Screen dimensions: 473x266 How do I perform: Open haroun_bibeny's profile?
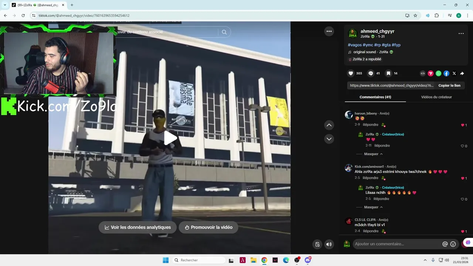pos(366,113)
